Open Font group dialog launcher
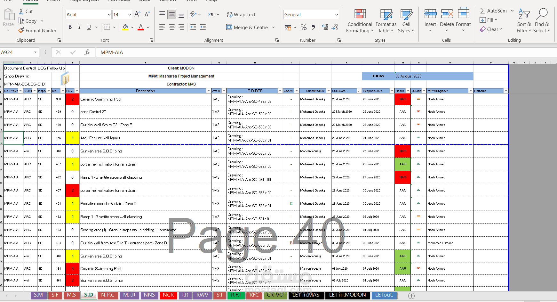This screenshot has width=557, height=302. pos(151,40)
